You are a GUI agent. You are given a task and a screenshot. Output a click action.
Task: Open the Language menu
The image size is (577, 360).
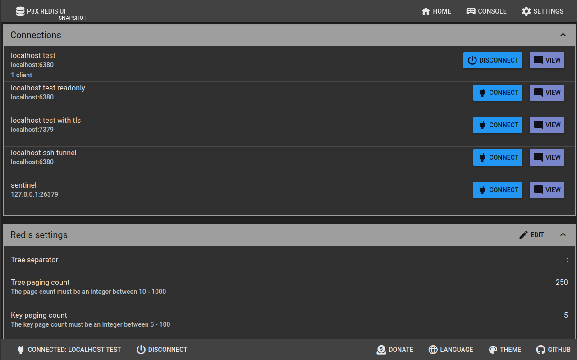(451, 350)
